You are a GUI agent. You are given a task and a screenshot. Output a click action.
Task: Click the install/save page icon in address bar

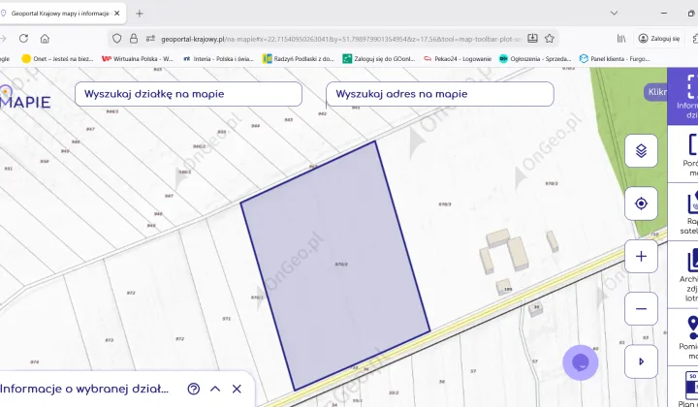tap(532, 39)
